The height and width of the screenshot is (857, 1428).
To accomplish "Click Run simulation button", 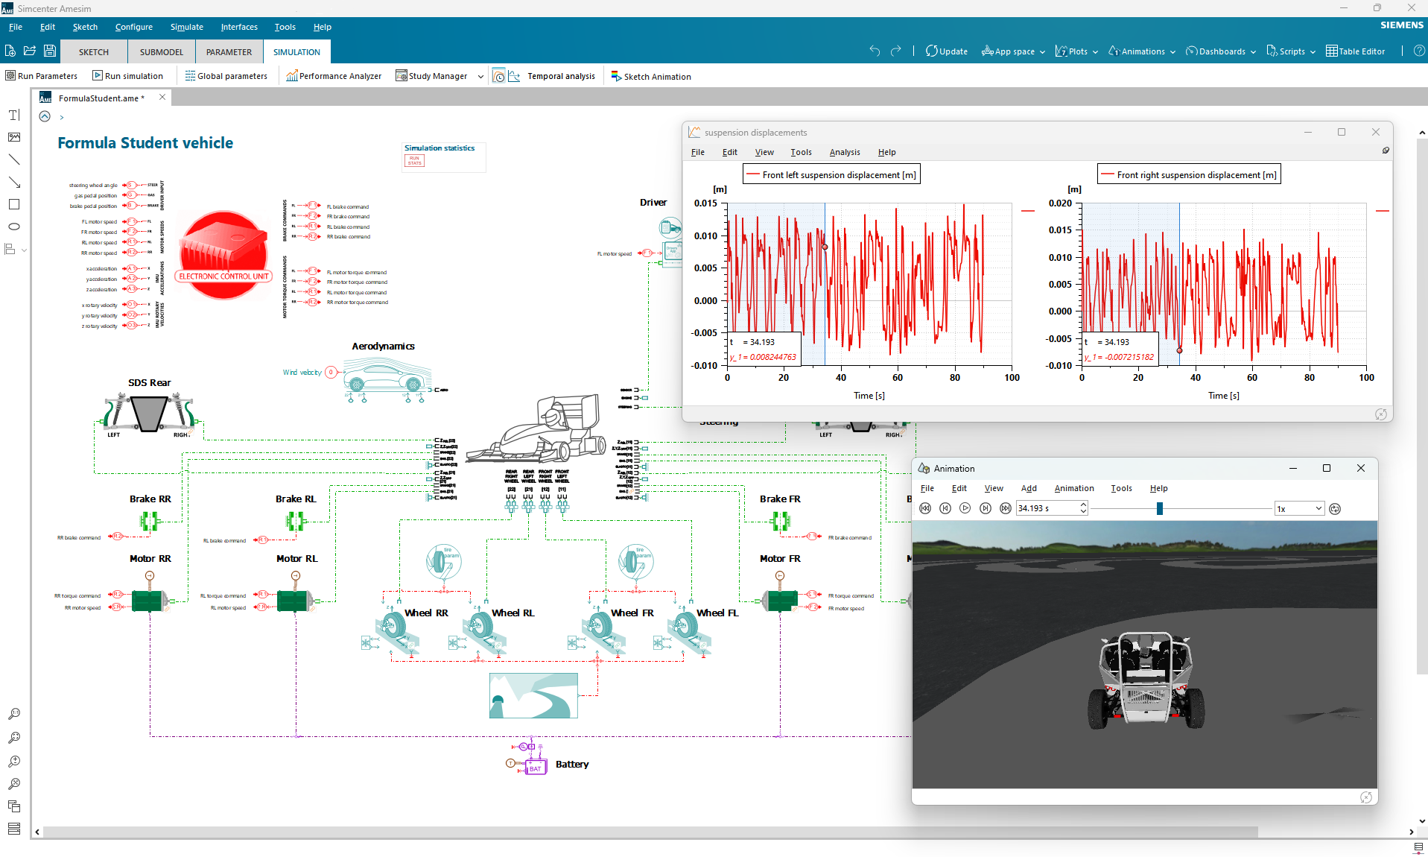I will (127, 76).
